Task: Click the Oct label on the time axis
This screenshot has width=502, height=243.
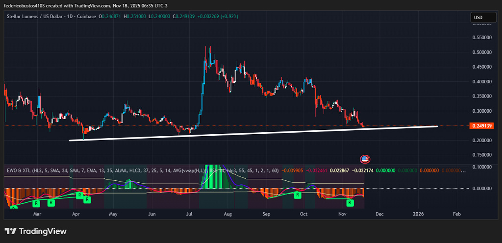Action: [304, 214]
